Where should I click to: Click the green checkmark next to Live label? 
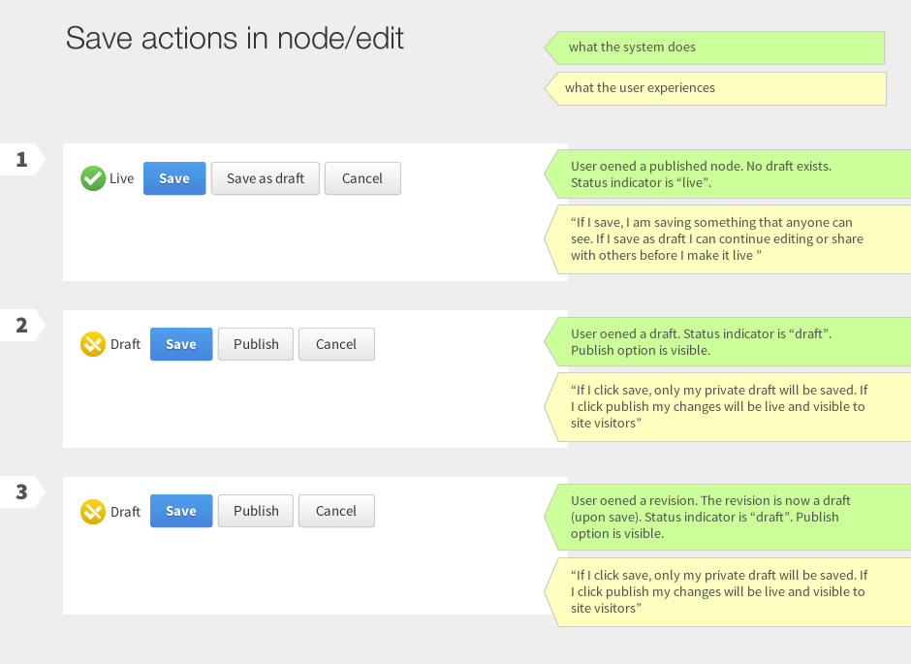point(93,177)
